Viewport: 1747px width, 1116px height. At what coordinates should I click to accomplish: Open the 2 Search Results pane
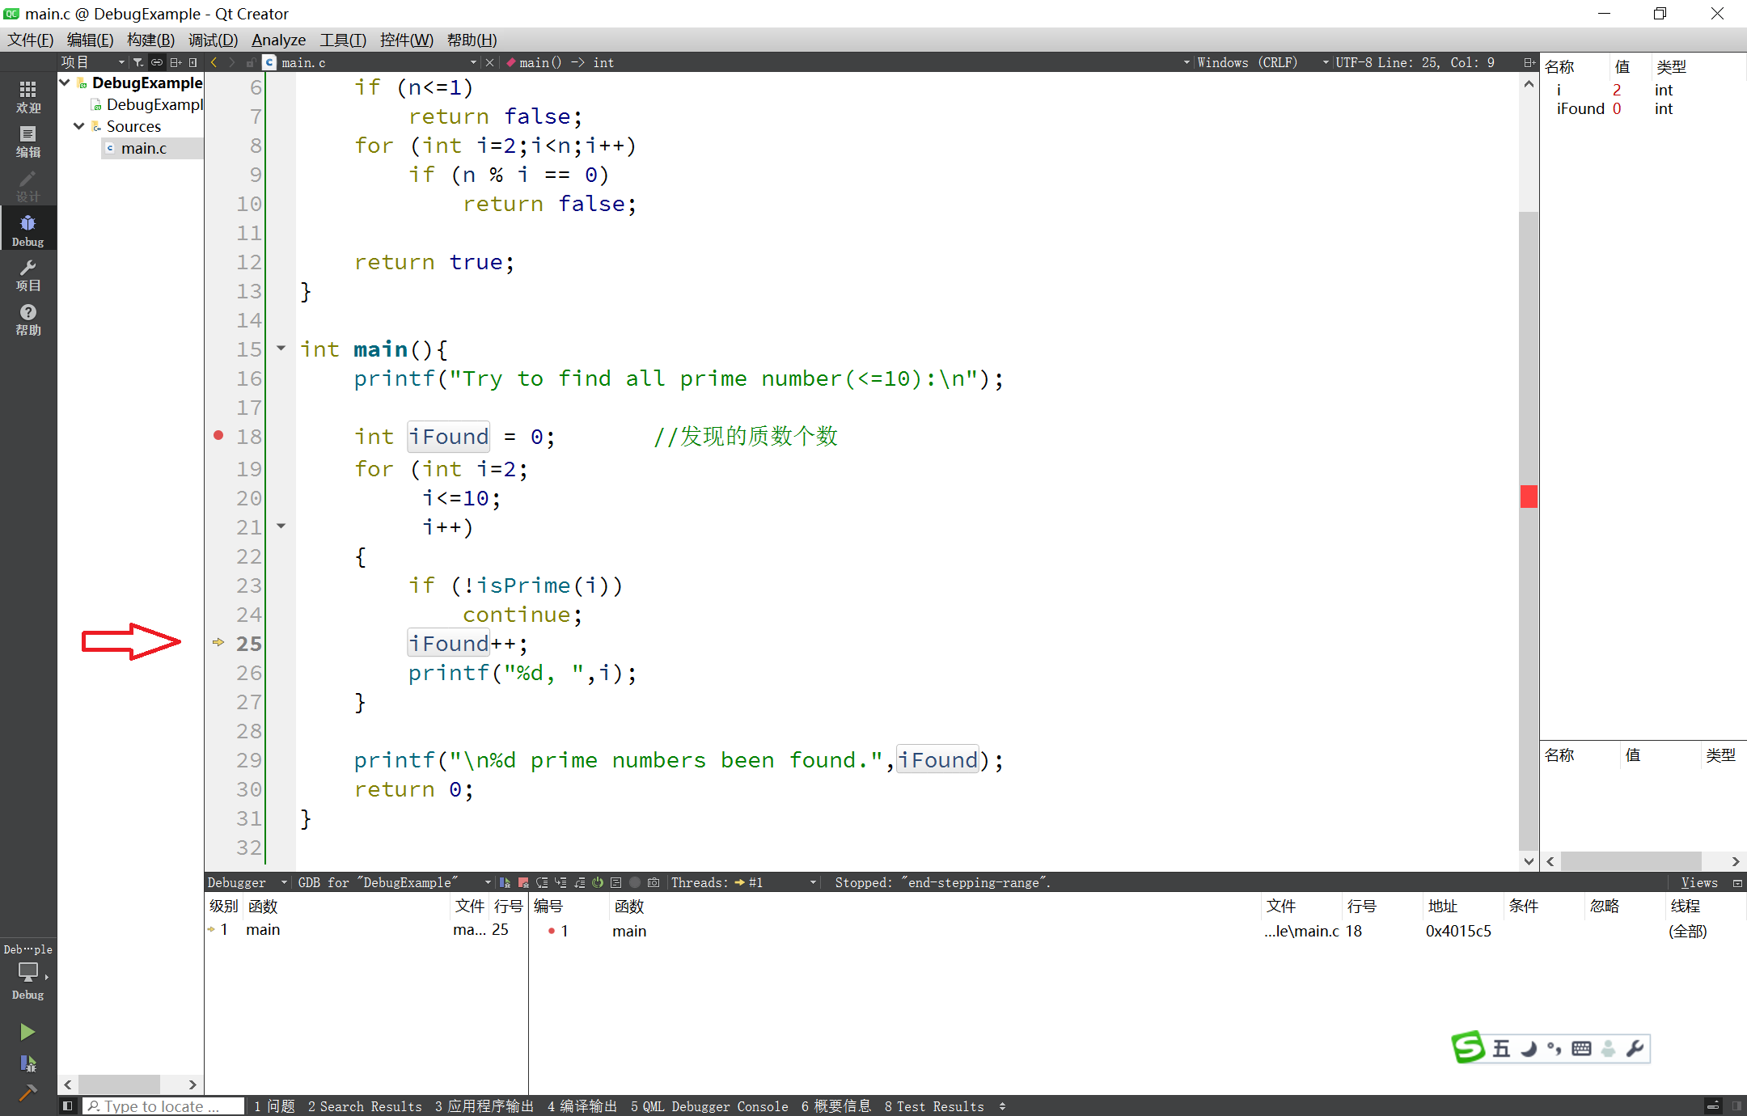(365, 1106)
